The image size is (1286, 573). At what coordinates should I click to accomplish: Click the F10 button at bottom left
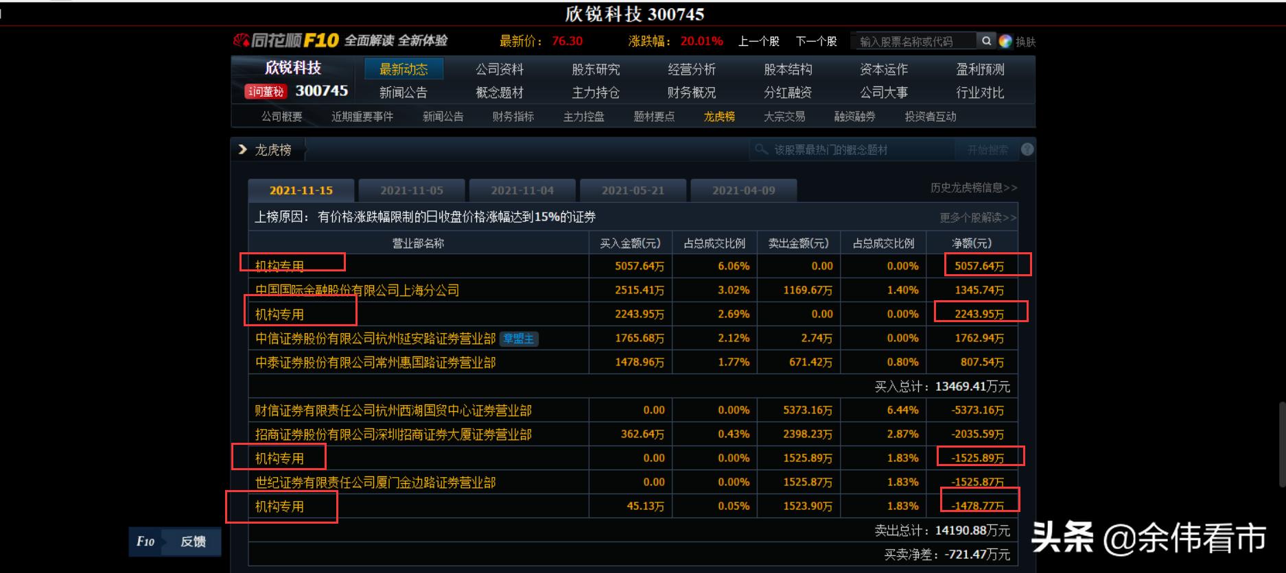[x=145, y=541]
